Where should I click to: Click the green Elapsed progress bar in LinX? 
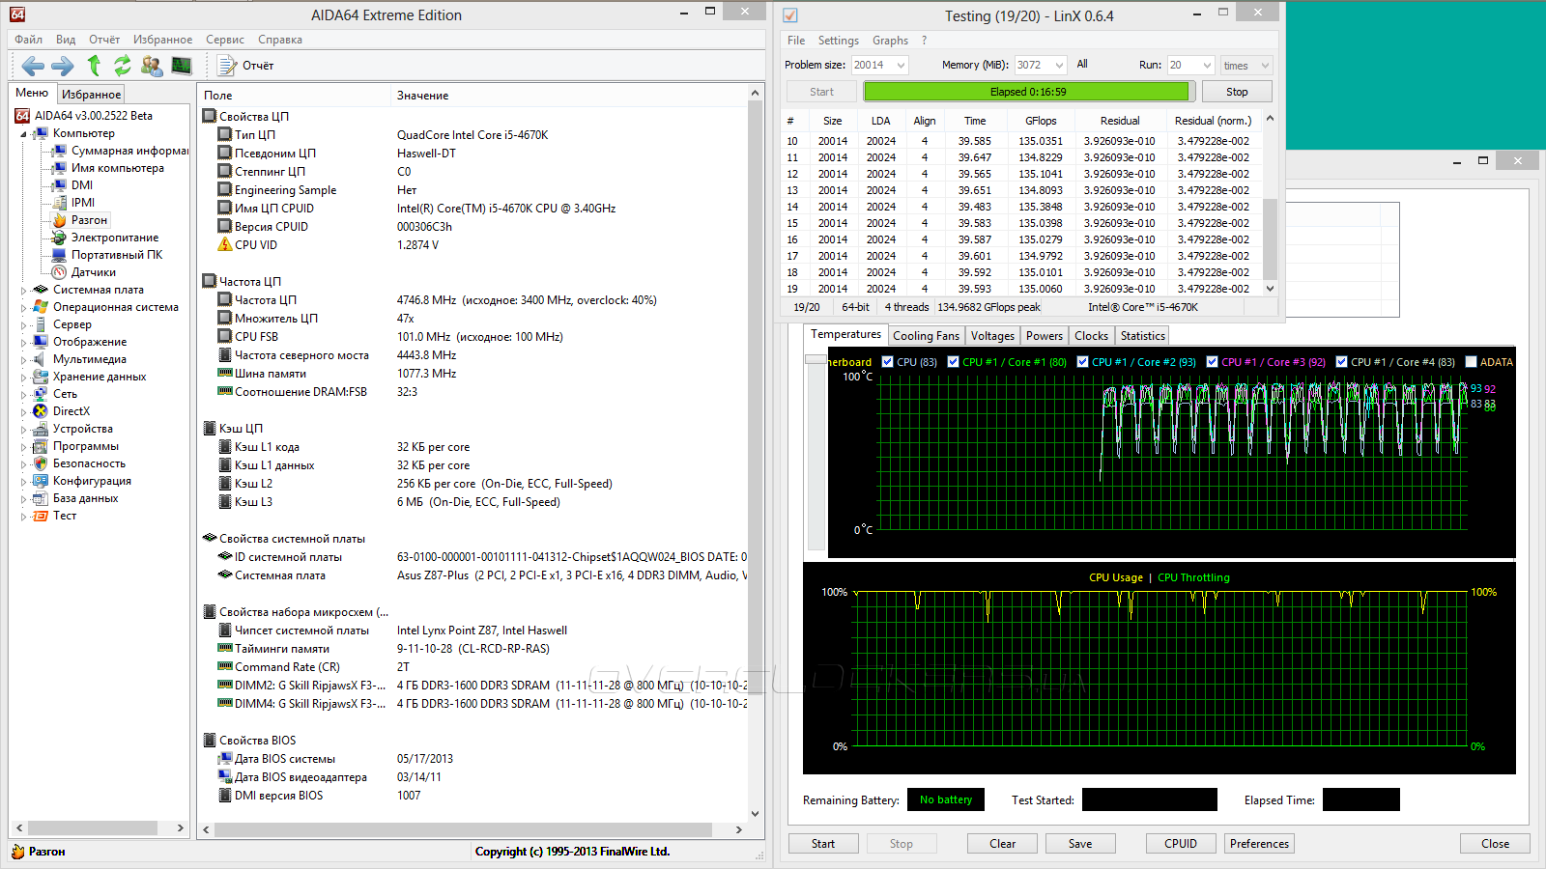pos(1026,92)
